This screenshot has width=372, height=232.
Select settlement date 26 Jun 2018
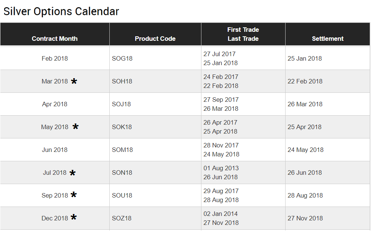click(304, 173)
